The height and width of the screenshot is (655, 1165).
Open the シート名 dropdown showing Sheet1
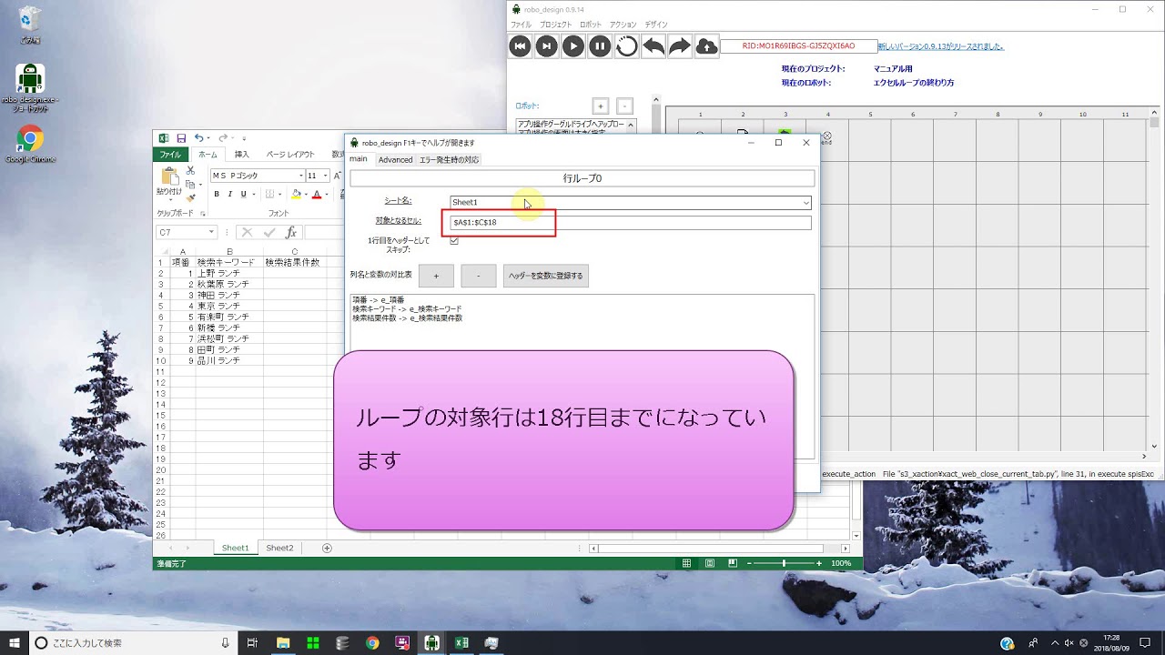point(630,202)
